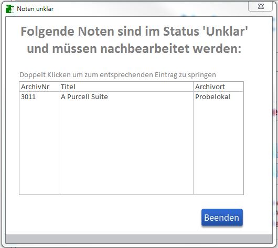This screenshot has width=278, height=248.
Task: Select the ArchivNr column header
Action: (x=39, y=87)
